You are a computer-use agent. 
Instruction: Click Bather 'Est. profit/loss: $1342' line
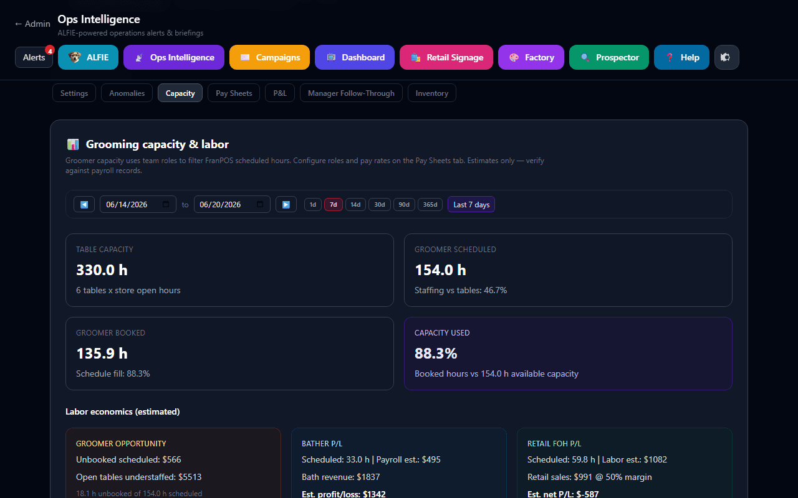point(344,494)
